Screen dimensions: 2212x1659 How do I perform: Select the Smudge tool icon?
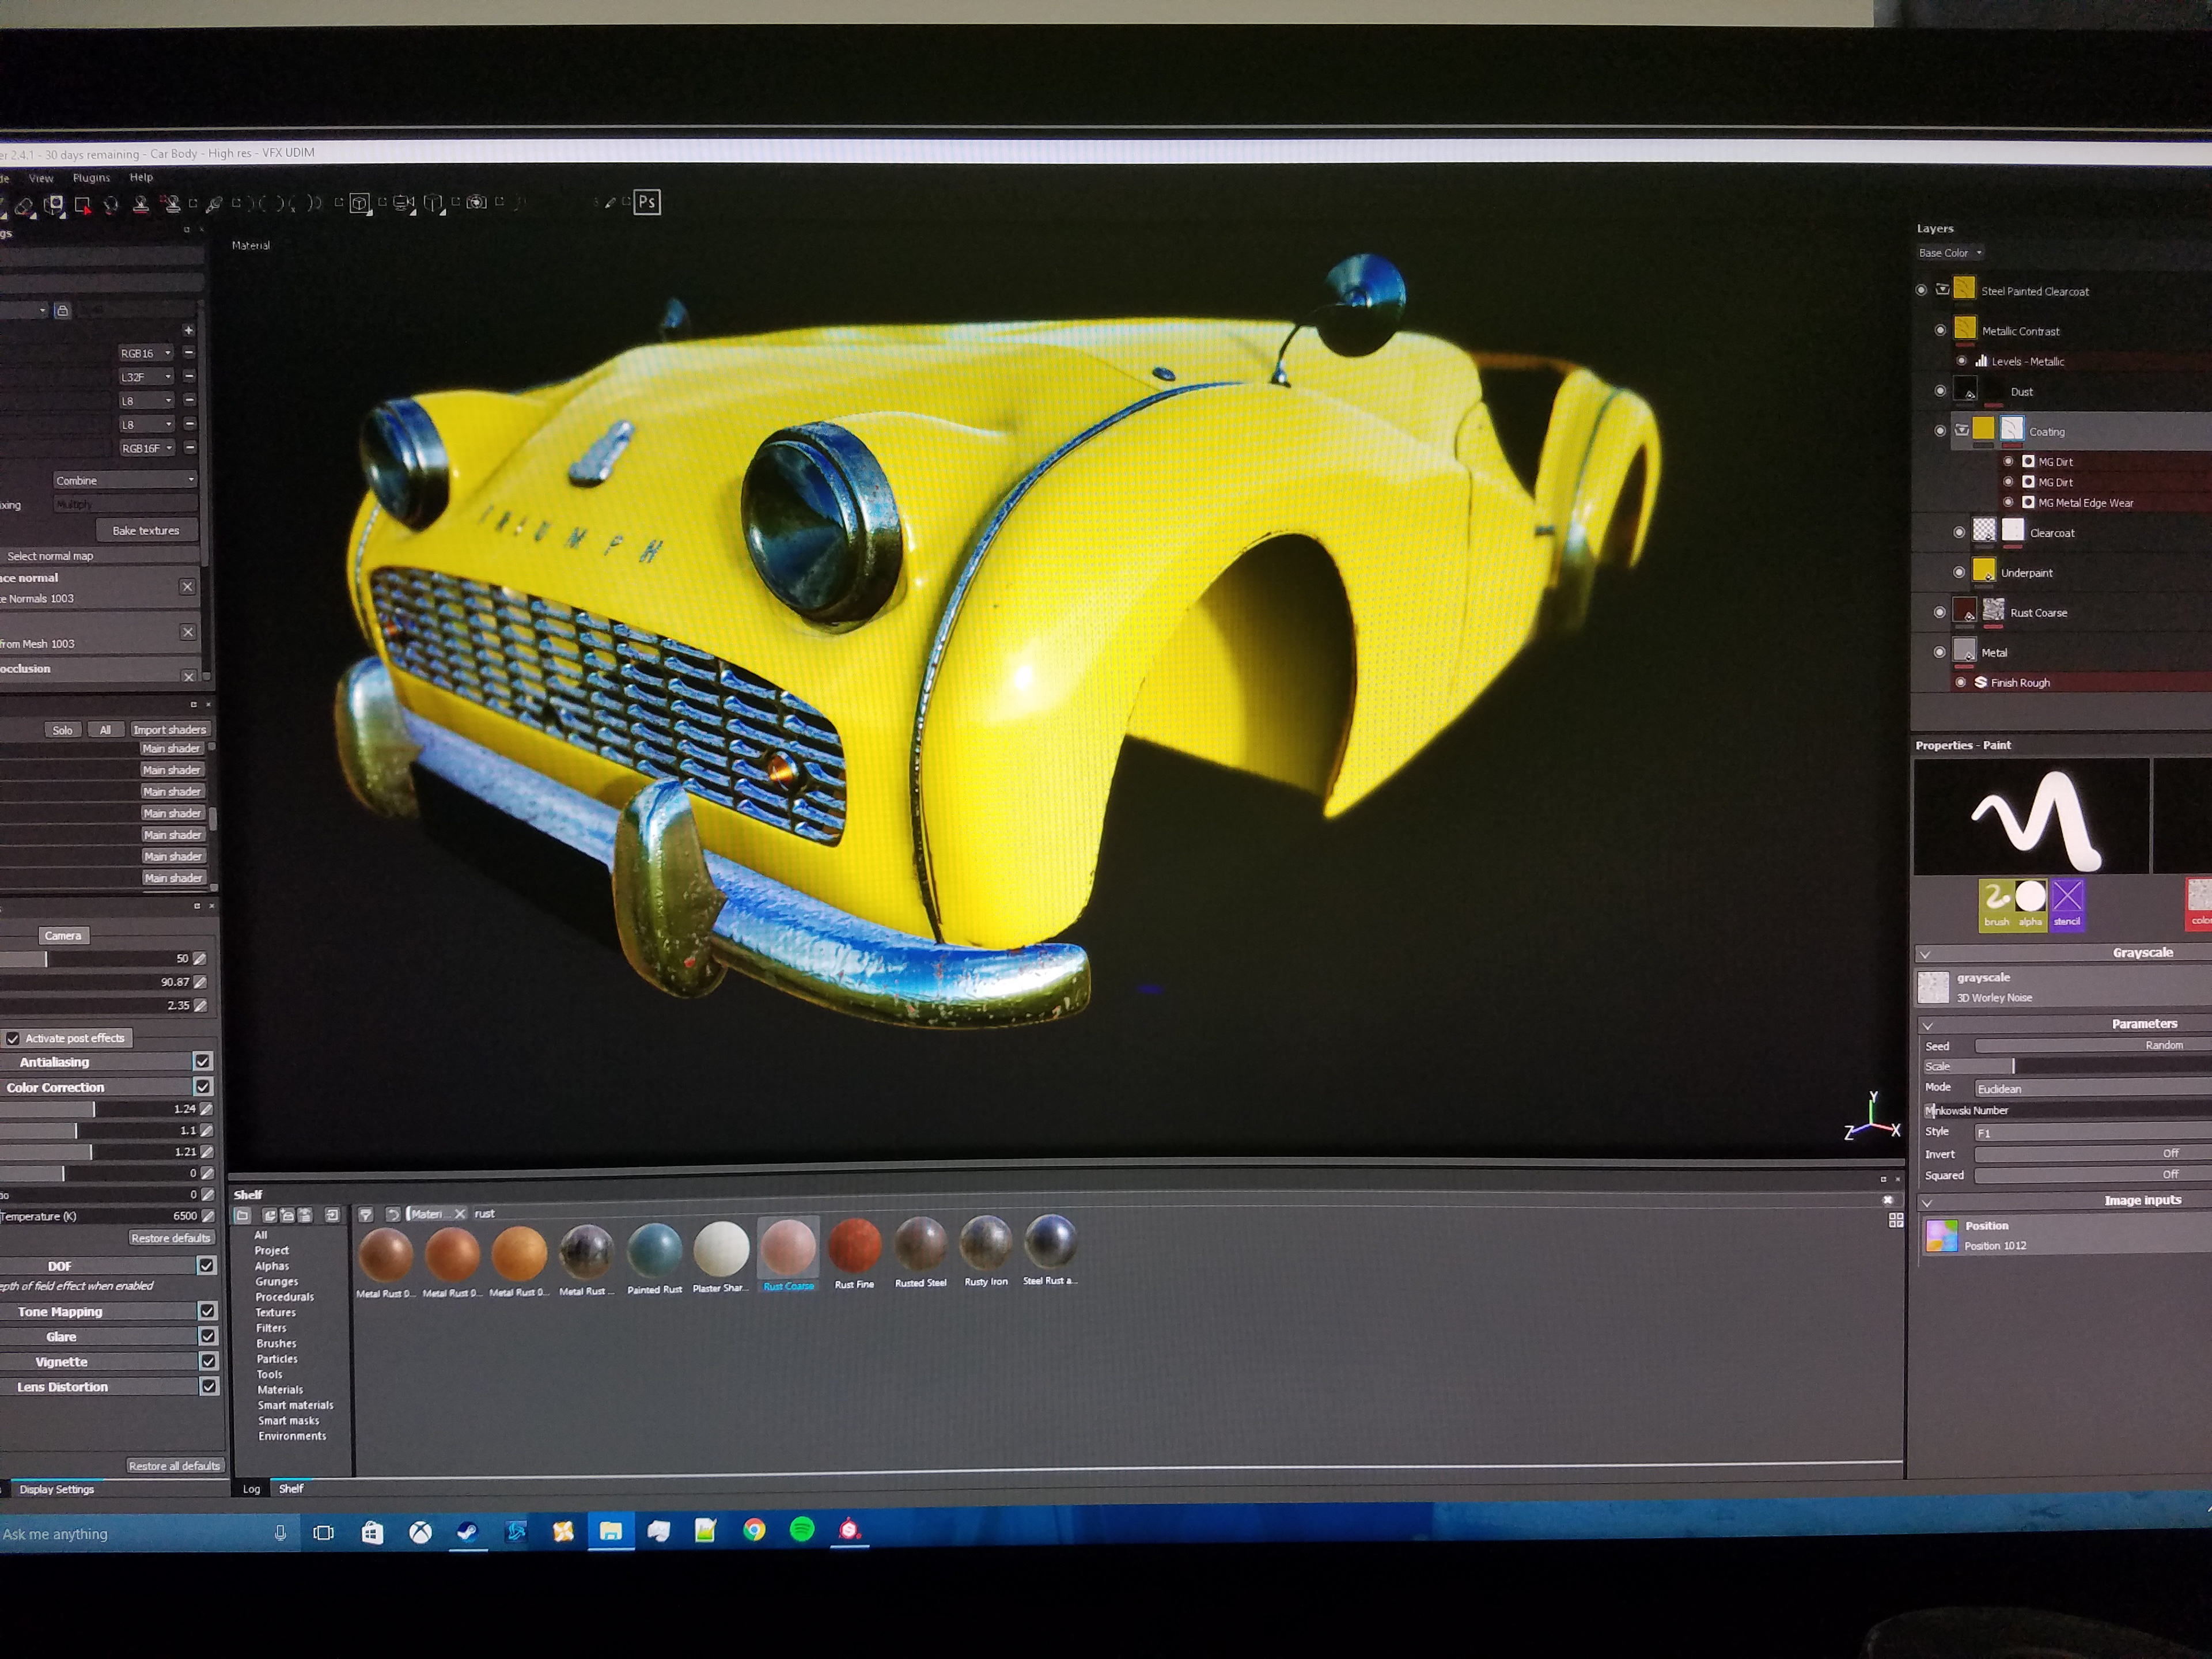tap(111, 204)
